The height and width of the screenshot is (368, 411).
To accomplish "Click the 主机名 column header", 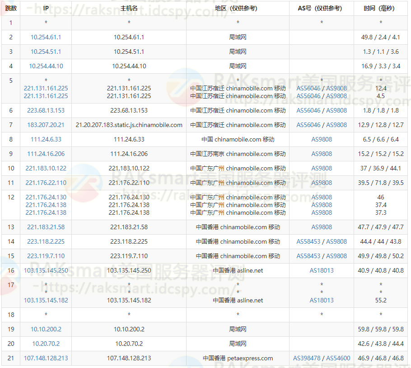I will [129, 8].
